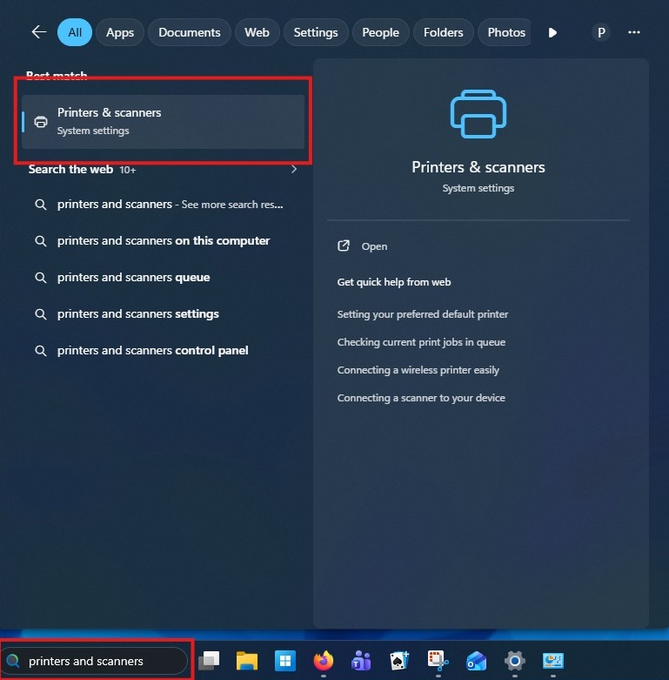This screenshot has width=669, height=680.
Task: Launch Microsoft Teams from taskbar
Action: (x=362, y=661)
